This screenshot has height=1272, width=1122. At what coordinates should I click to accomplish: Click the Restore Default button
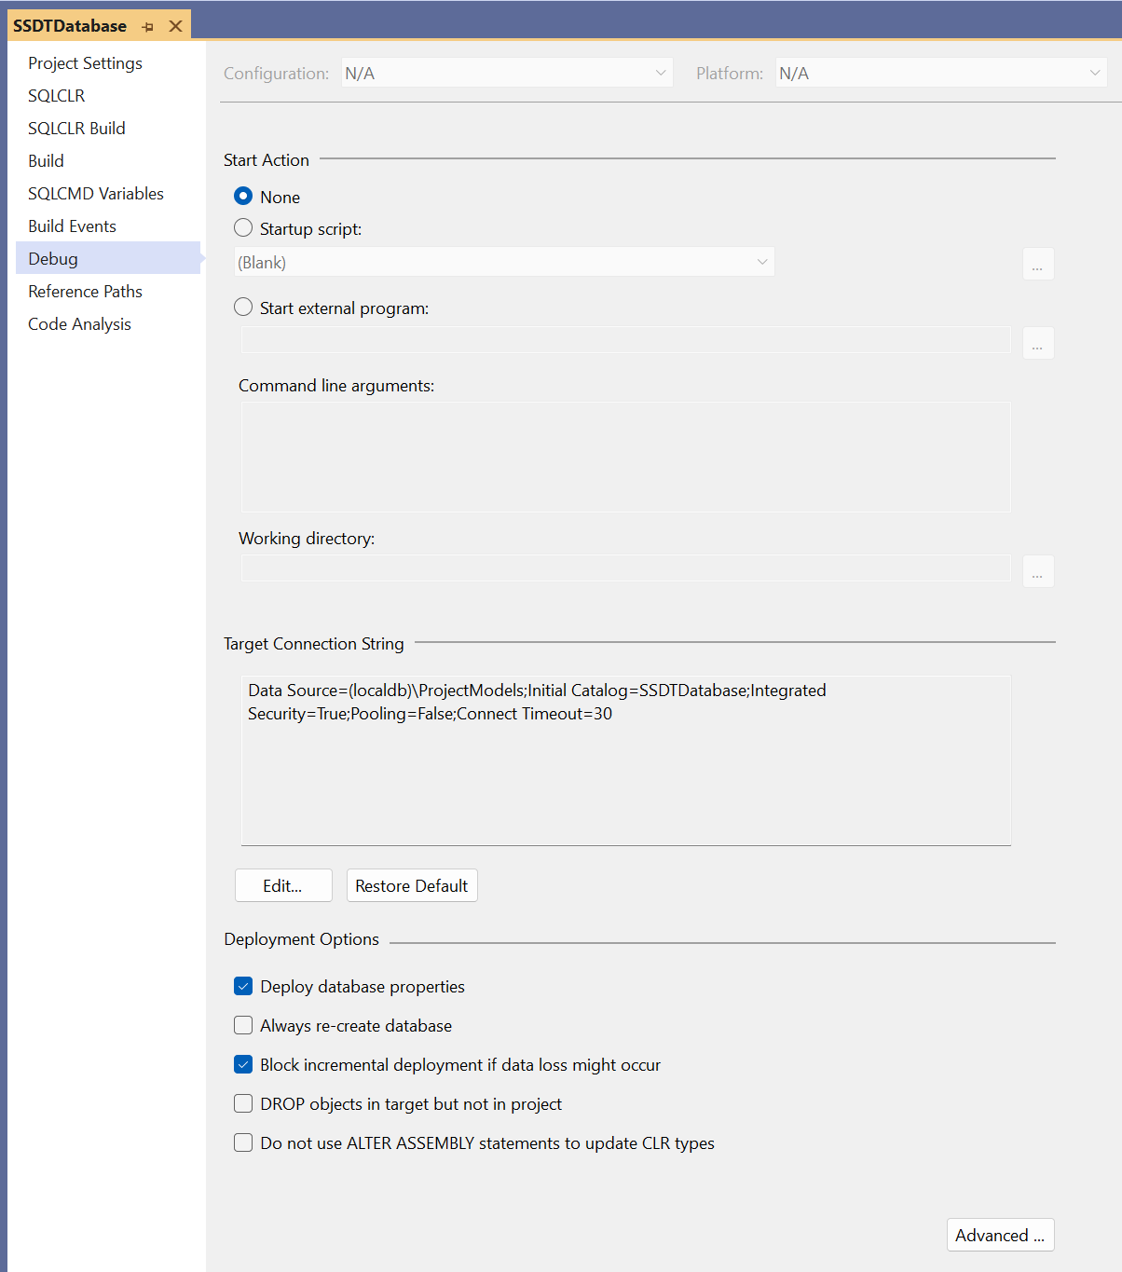click(412, 885)
